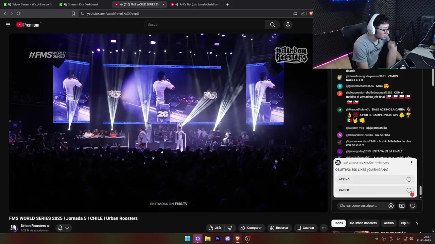
Task: Click the system tray volume icon
Action: [411, 239]
